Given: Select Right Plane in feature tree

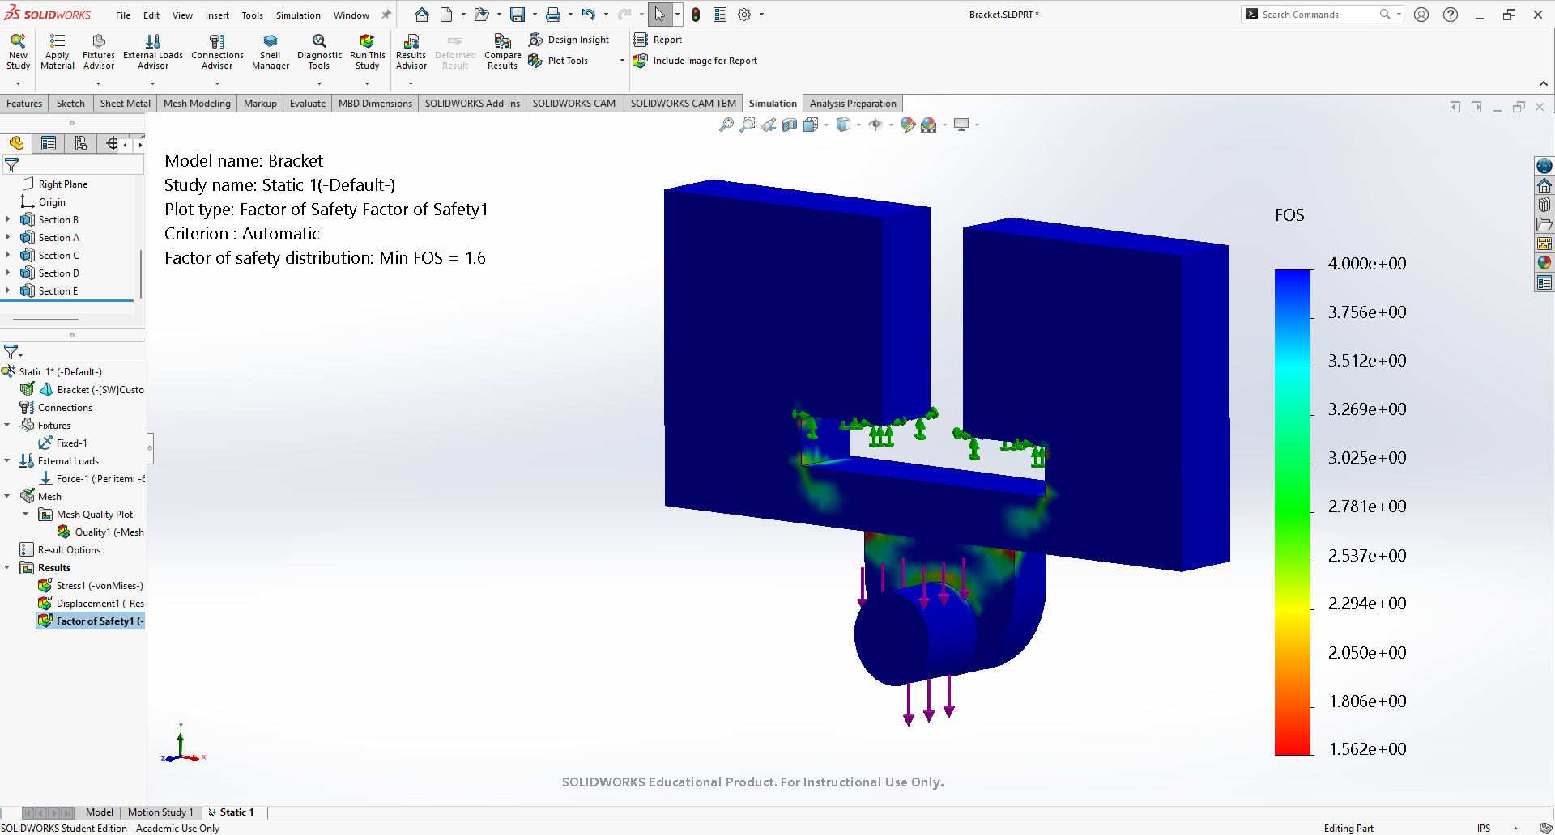Looking at the screenshot, I should (54, 184).
